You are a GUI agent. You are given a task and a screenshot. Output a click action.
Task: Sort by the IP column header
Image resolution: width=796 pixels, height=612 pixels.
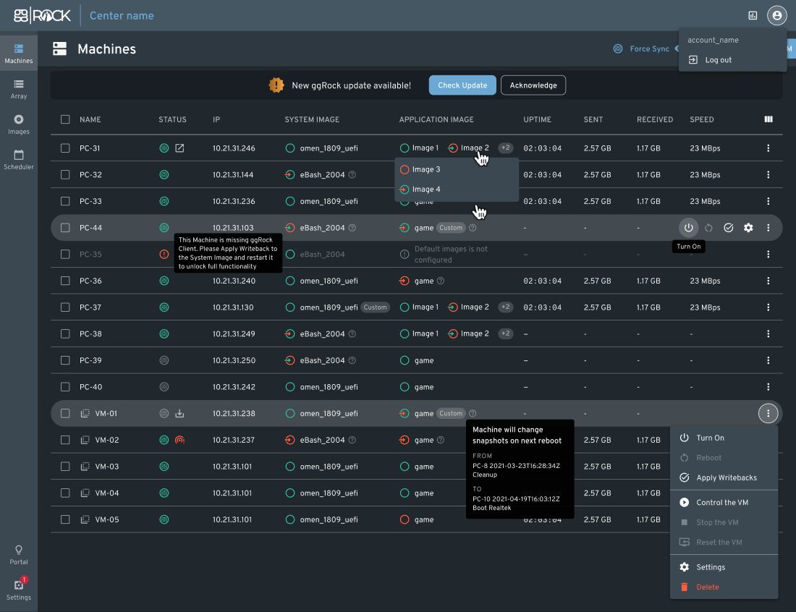[x=216, y=120]
